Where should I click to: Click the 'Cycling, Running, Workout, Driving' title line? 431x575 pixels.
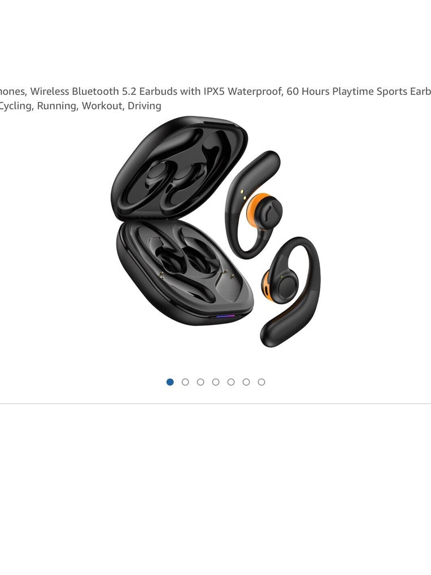click(x=80, y=106)
